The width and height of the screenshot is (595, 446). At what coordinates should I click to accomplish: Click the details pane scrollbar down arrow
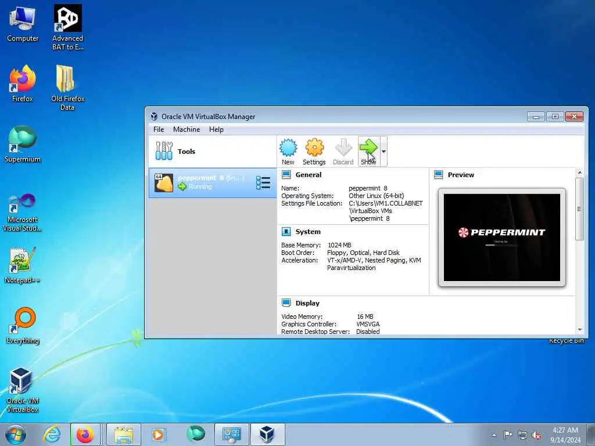pos(579,330)
